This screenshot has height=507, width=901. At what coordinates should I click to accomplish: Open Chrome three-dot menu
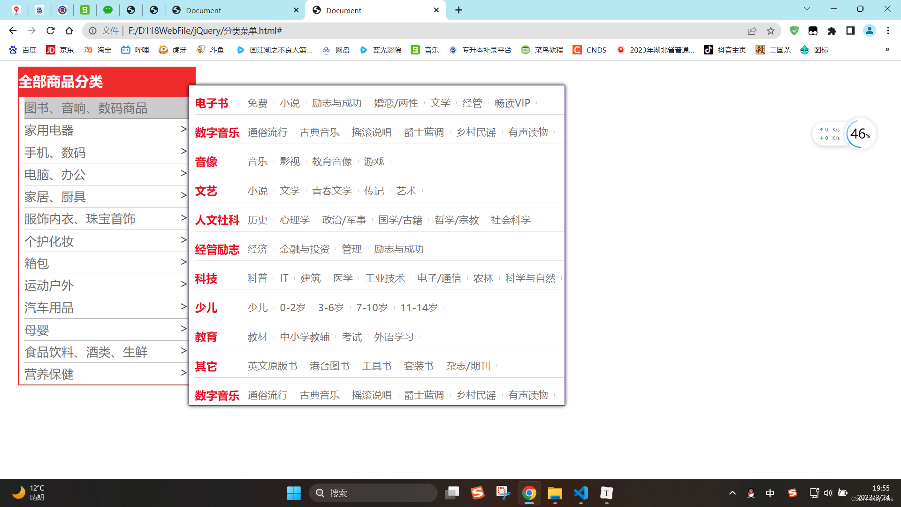tap(888, 31)
